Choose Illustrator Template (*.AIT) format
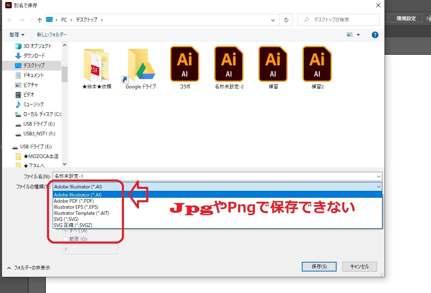 (218, 213)
